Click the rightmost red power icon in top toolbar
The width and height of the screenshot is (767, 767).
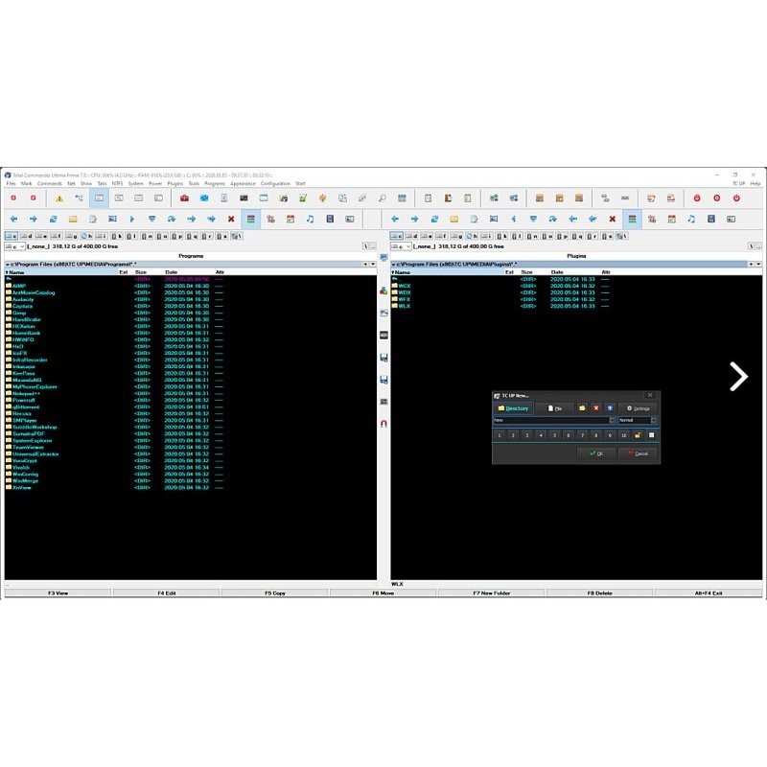point(736,198)
